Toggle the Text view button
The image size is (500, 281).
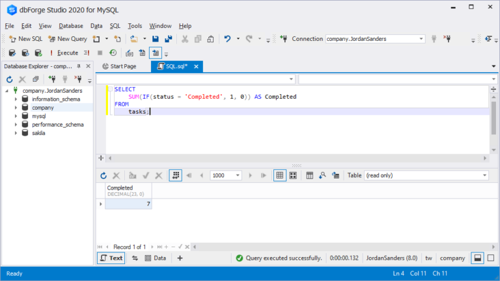pos(111,258)
